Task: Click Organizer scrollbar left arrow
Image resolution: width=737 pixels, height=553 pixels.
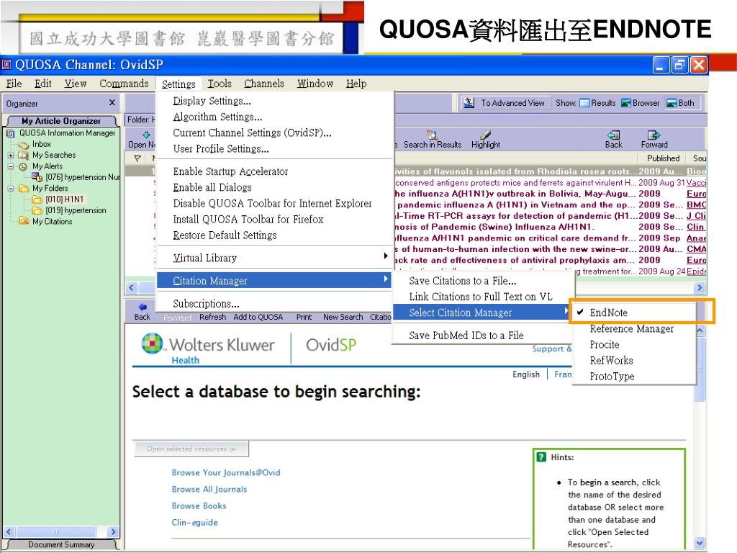Action: click(9, 532)
